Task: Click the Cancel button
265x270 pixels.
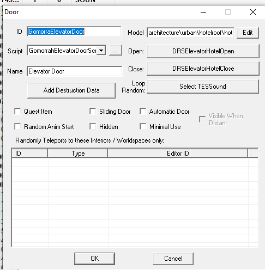Action: click(x=173, y=259)
